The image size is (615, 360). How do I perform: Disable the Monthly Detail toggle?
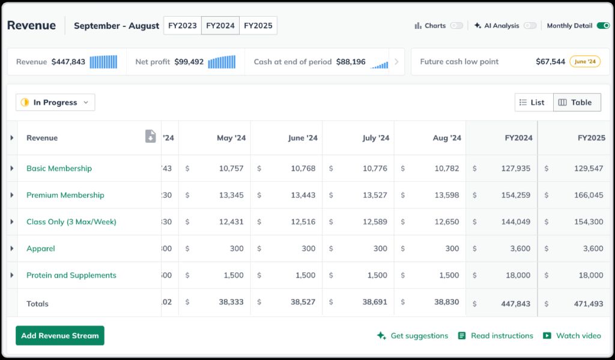tap(603, 26)
